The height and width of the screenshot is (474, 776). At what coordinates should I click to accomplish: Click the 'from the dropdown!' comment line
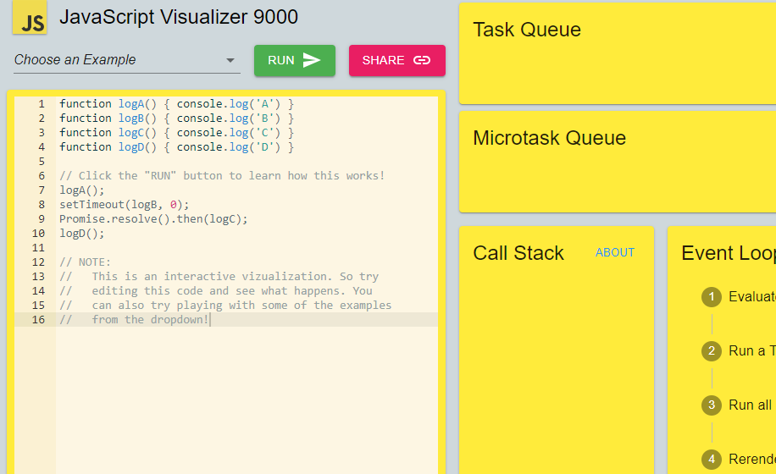pyautogui.click(x=135, y=319)
